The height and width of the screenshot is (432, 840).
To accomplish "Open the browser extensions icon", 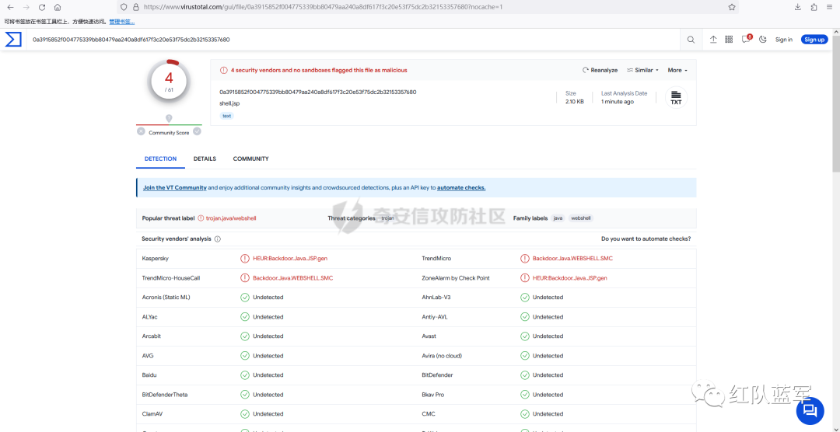I will tap(814, 8).
